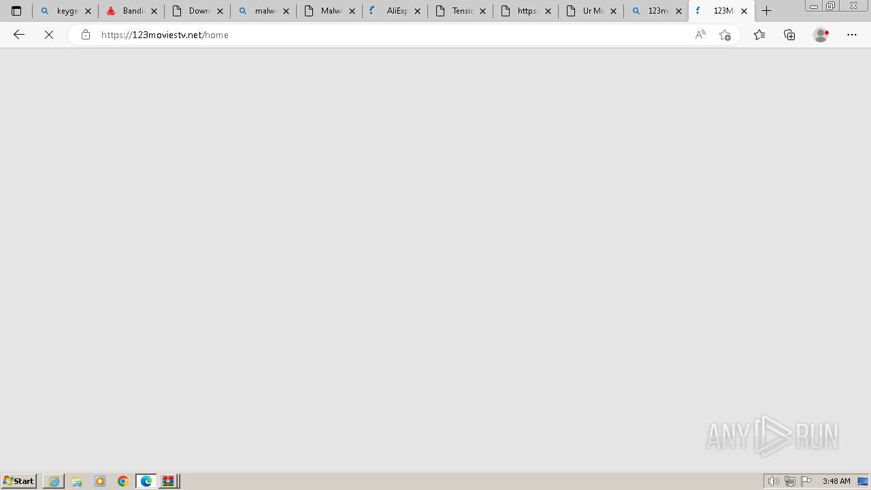Open Windows Media Player from taskbar
This screenshot has width=871, height=490.
pos(100,481)
